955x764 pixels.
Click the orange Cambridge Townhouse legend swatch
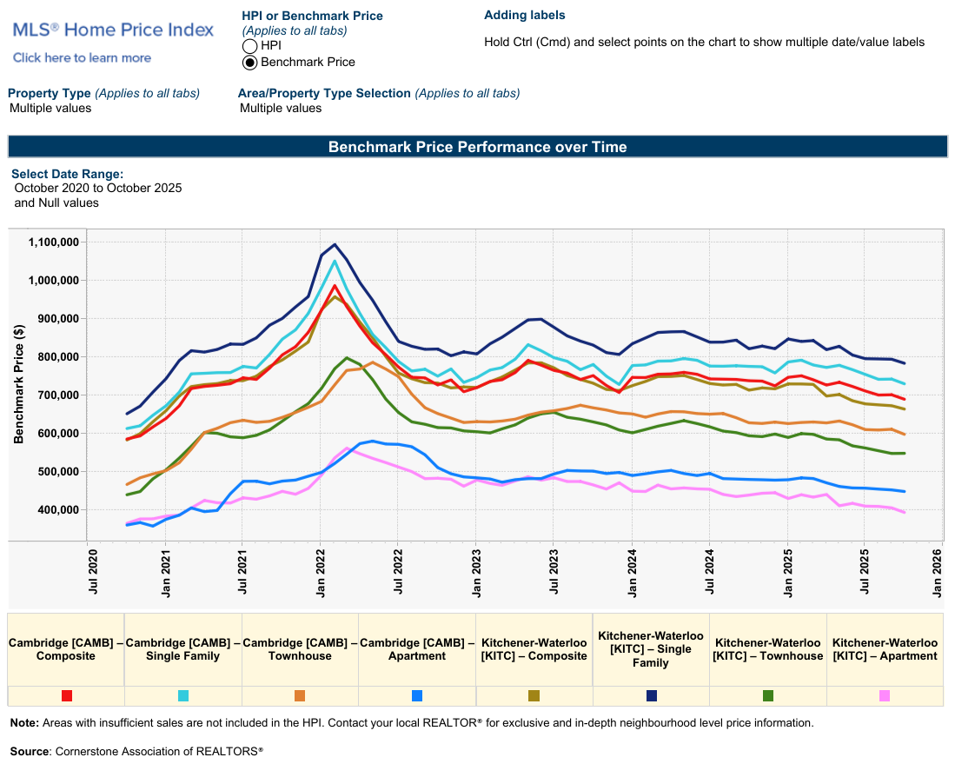pos(300,696)
